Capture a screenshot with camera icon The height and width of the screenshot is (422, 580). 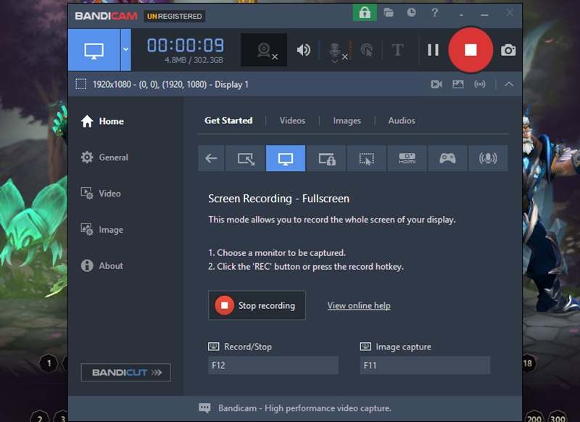pos(508,50)
